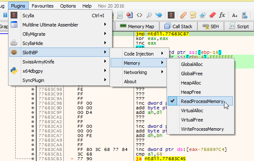Click the find magnifier toolbar icon

[149, 15]
